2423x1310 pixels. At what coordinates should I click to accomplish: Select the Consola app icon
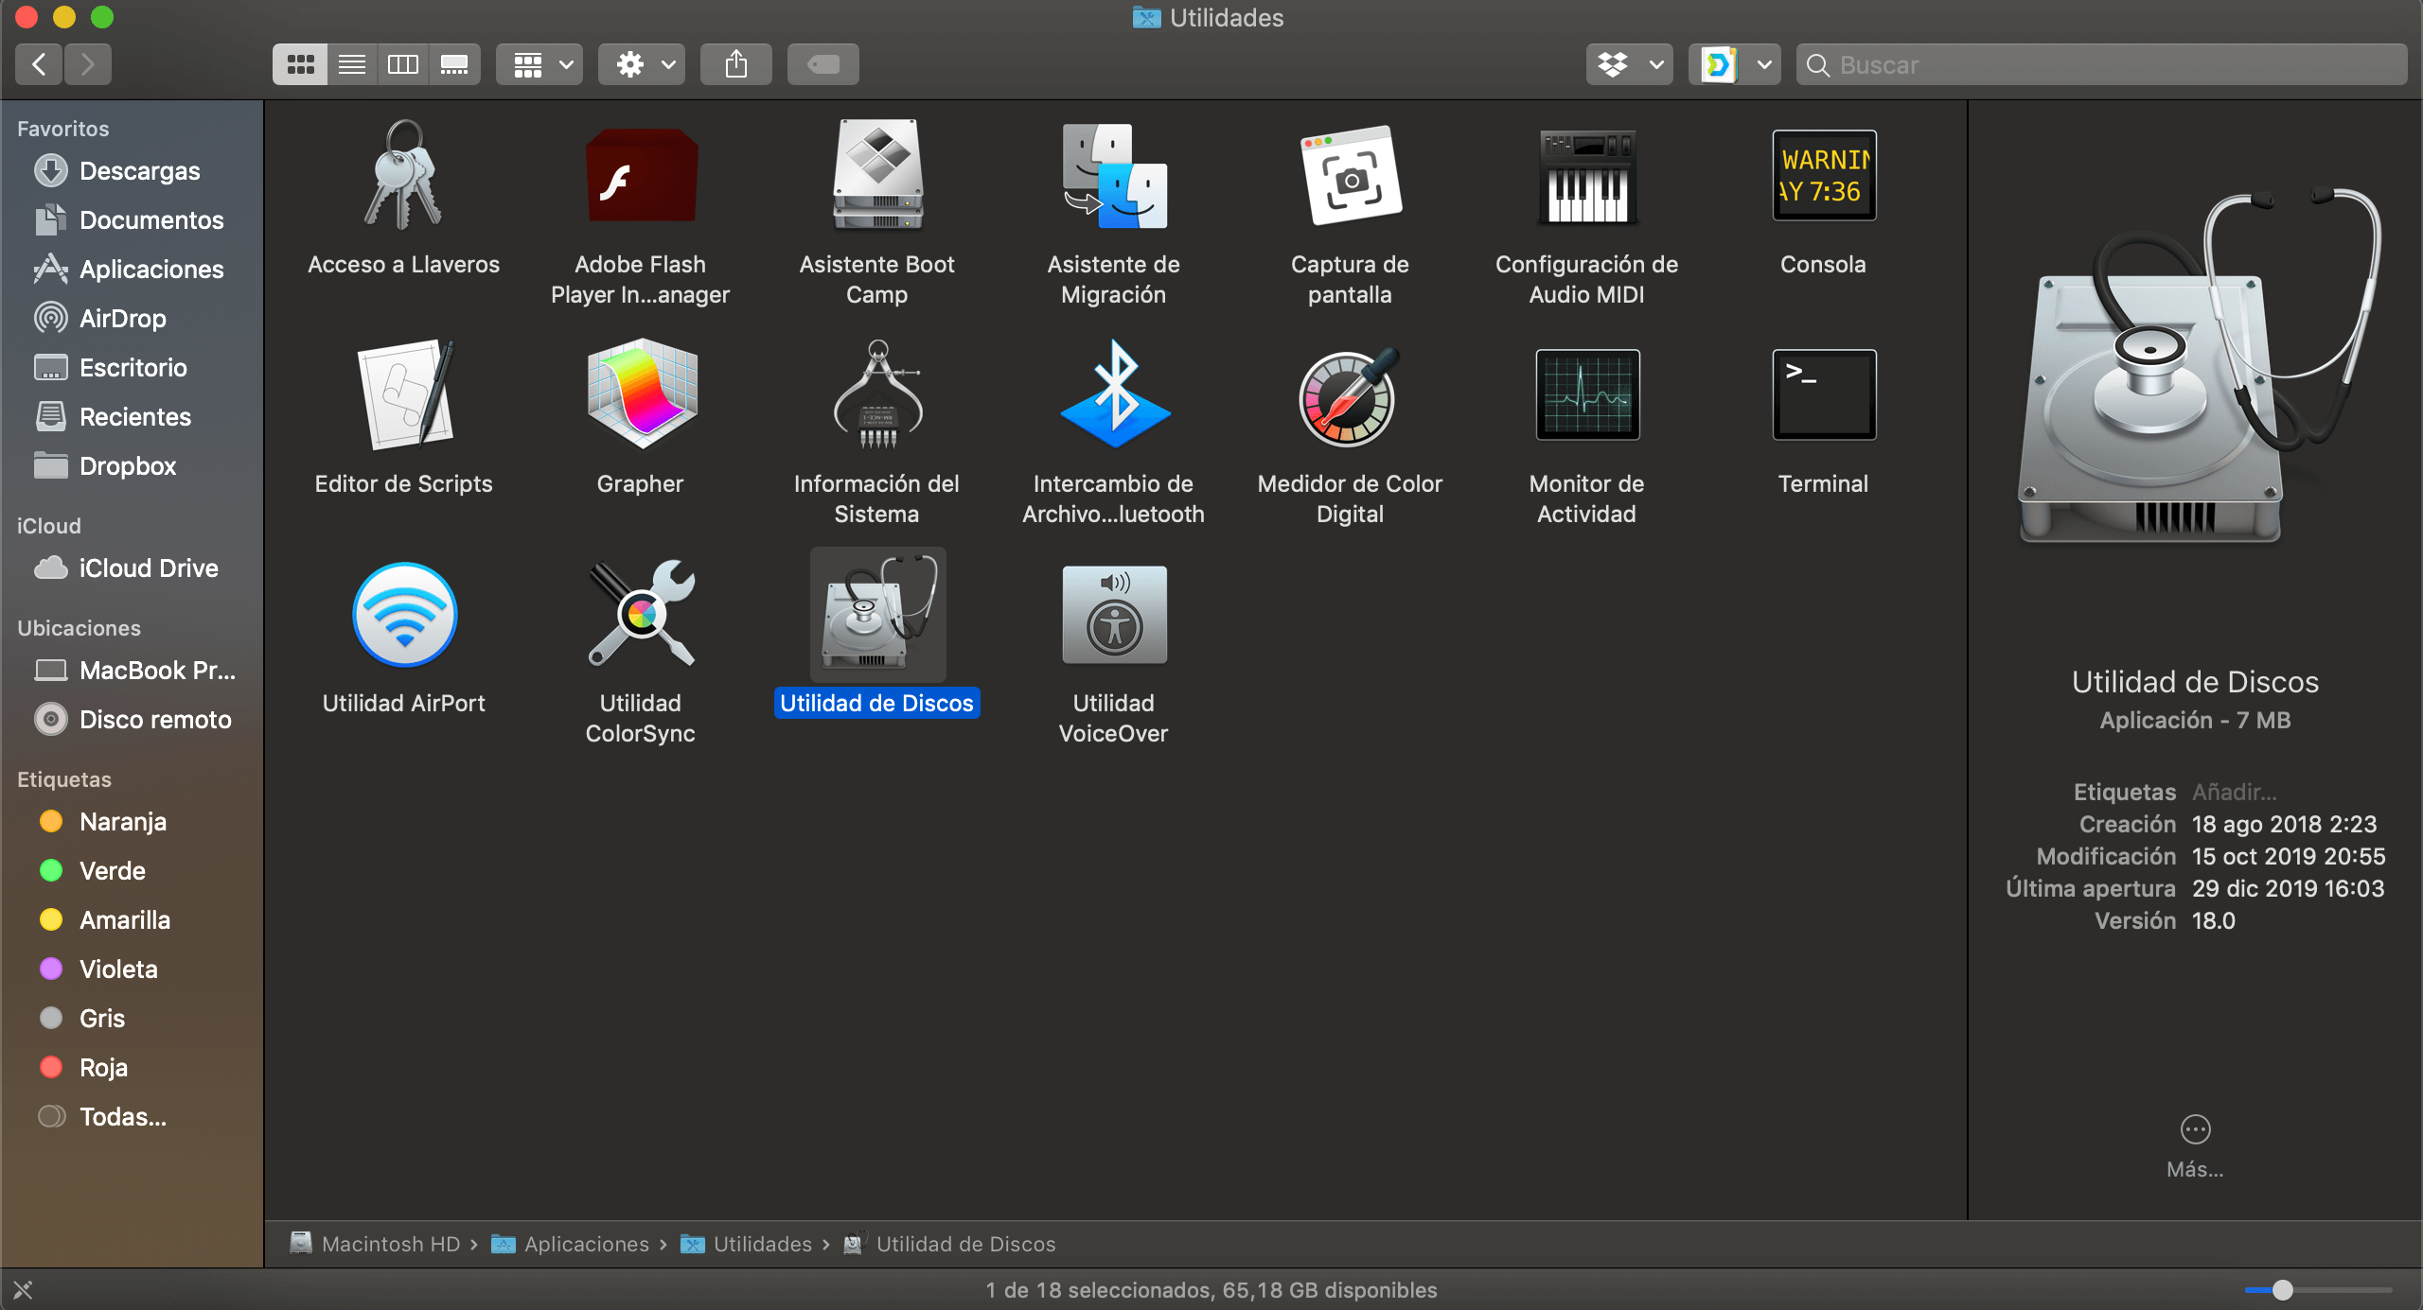[x=1823, y=176]
